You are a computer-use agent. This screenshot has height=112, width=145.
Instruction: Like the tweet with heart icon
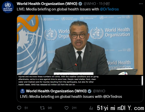click(x=66, y=108)
